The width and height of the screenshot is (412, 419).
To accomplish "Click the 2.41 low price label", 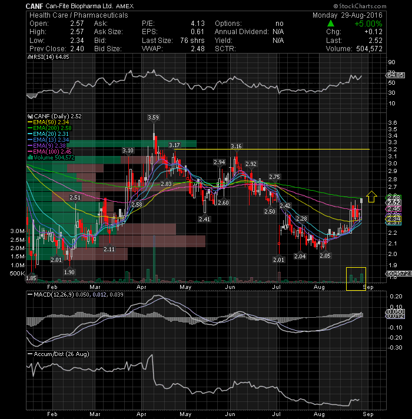I will tap(204, 220).
